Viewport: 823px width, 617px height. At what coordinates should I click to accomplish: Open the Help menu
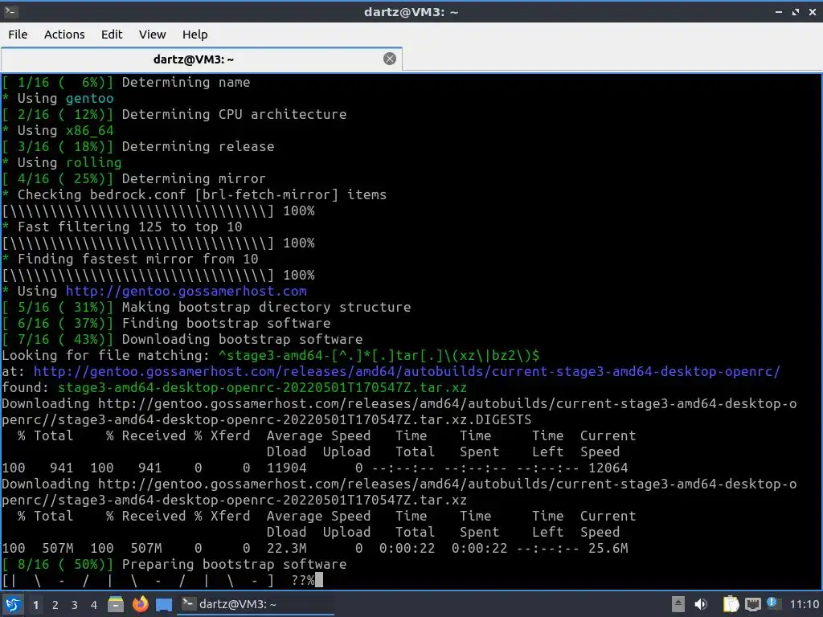pyautogui.click(x=194, y=35)
